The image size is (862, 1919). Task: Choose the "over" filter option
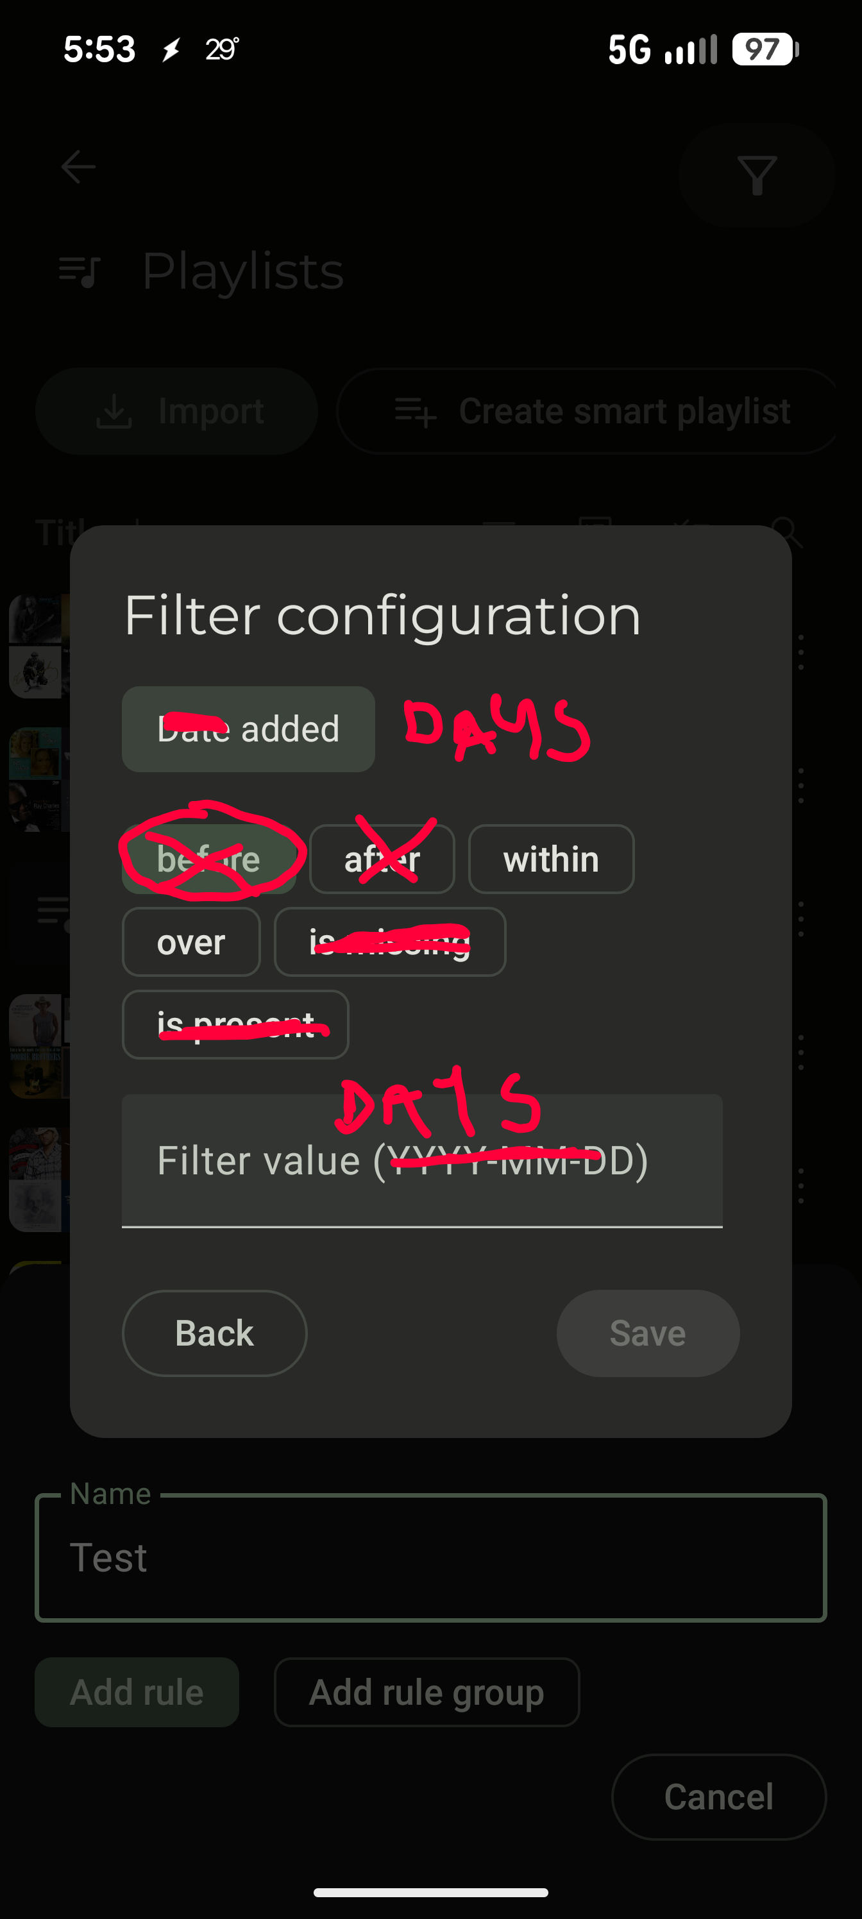point(190,942)
